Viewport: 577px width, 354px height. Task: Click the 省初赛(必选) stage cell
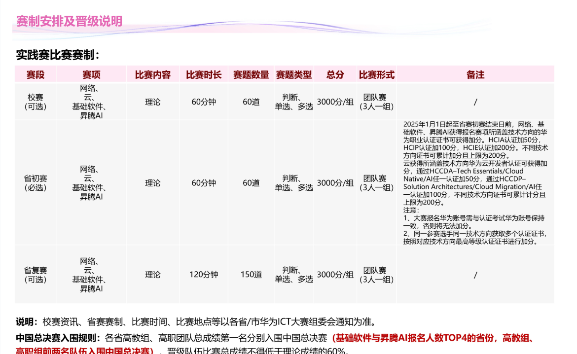36,183
